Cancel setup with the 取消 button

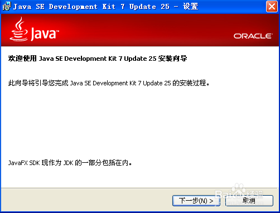(249, 201)
